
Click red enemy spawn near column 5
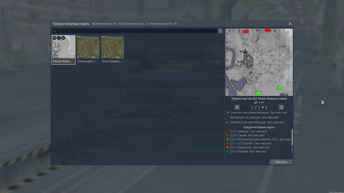pos(268,30)
